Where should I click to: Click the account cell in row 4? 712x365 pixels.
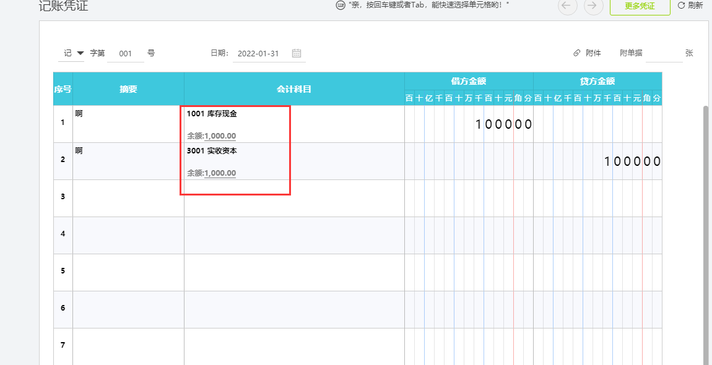[x=294, y=236]
